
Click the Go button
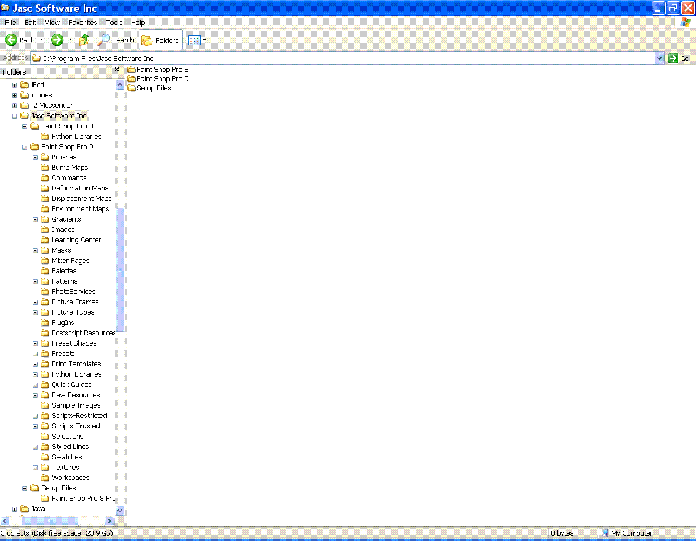[679, 58]
